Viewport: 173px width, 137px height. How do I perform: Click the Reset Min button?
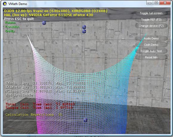pos(151,58)
